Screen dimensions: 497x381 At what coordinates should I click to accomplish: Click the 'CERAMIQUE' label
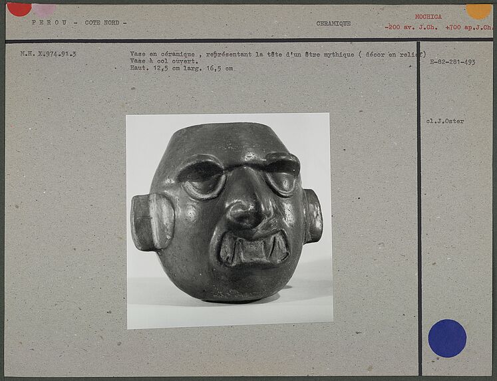(333, 23)
